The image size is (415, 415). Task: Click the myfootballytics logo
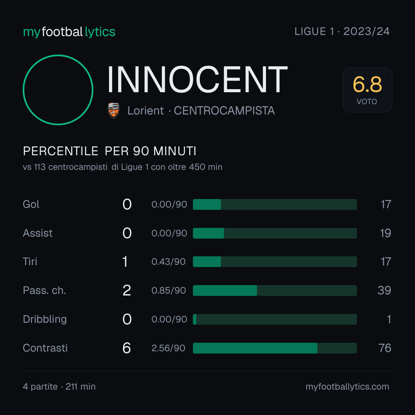tap(69, 32)
